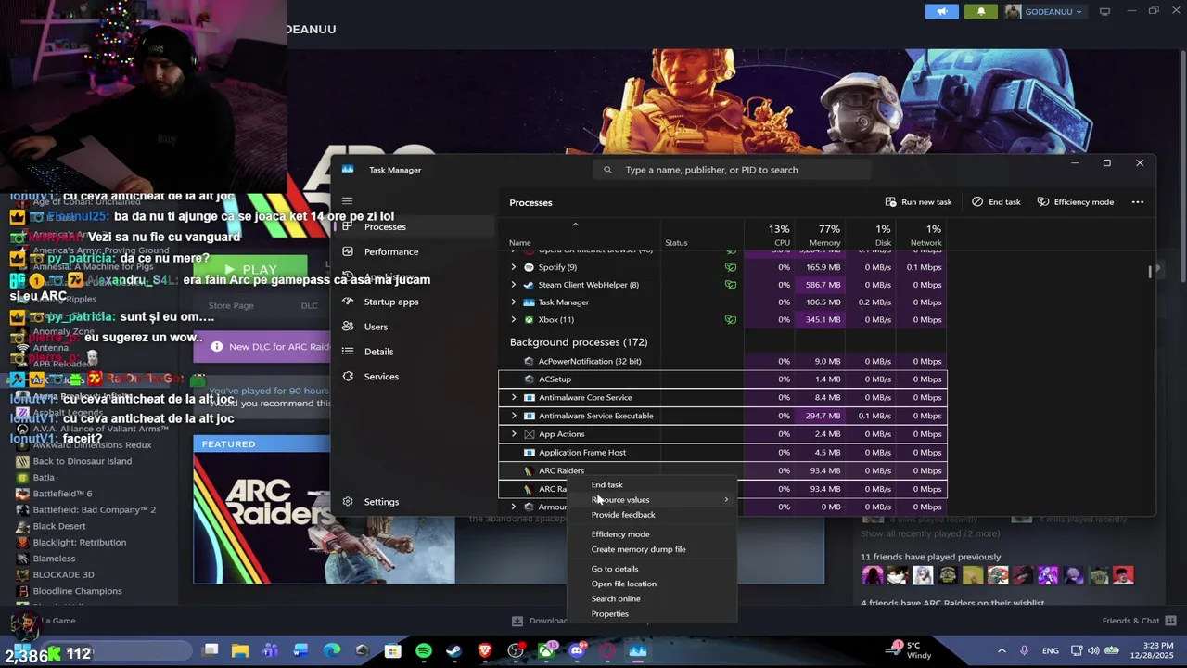This screenshot has height=668, width=1187.
Task: Expand the Spotify (9) process group
Action: 514,267
